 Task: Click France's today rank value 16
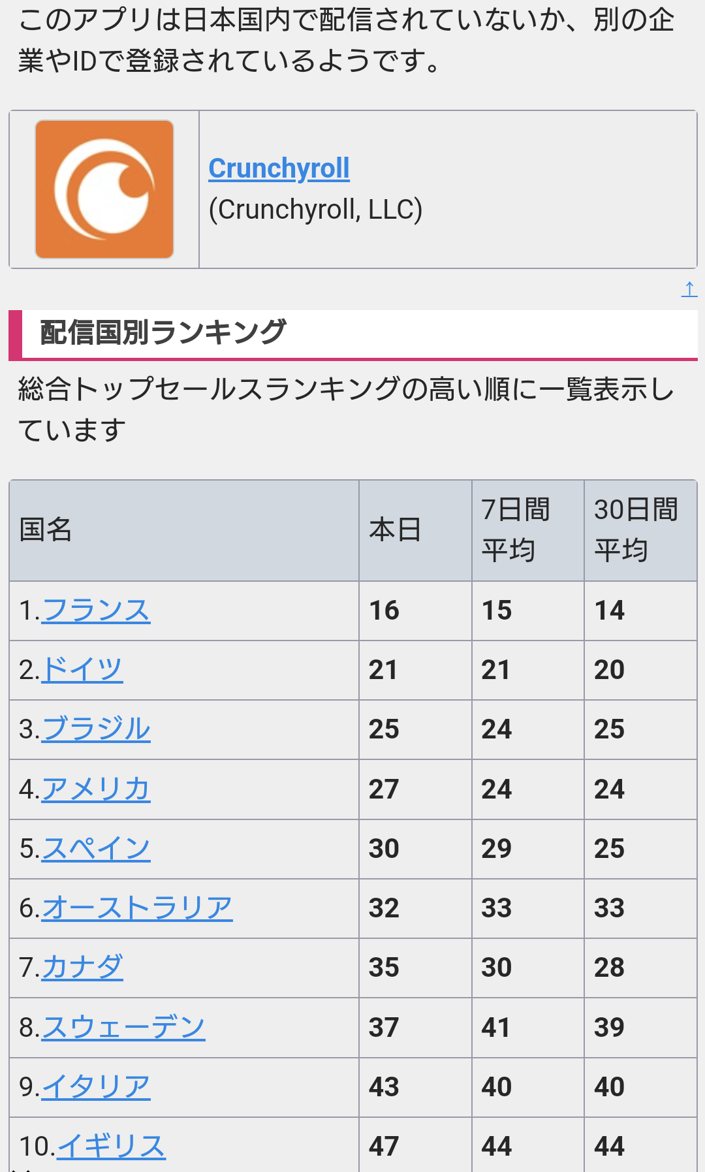pyautogui.click(x=384, y=610)
